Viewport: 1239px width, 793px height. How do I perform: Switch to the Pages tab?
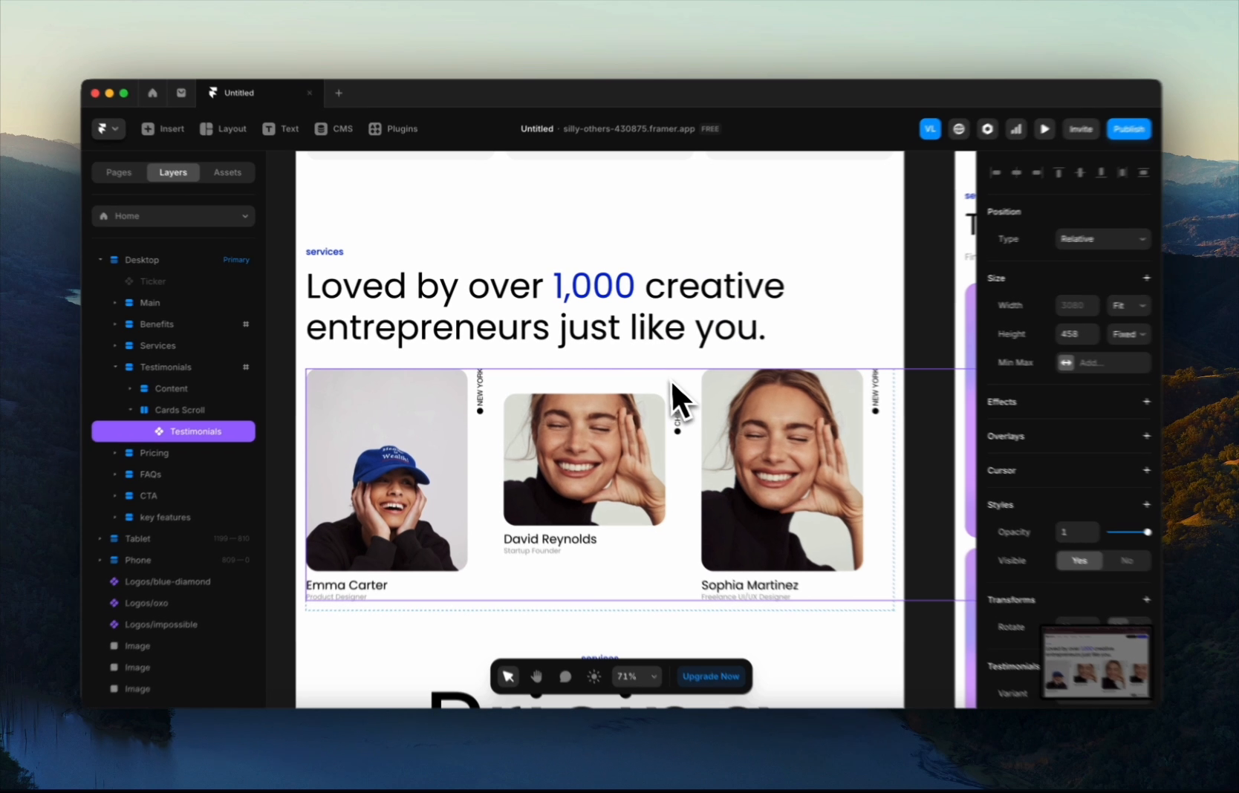pyautogui.click(x=118, y=172)
